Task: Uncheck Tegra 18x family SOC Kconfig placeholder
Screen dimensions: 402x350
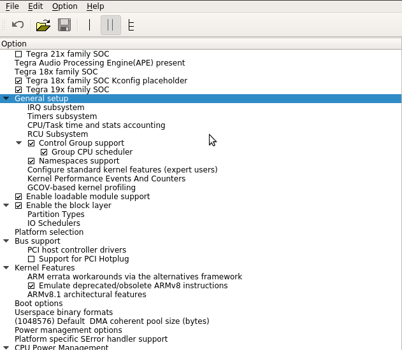Action: (18, 81)
